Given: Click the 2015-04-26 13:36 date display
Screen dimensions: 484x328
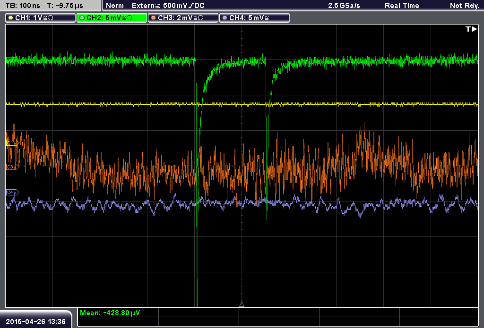Looking at the screenshot, I should pos(35,322).
